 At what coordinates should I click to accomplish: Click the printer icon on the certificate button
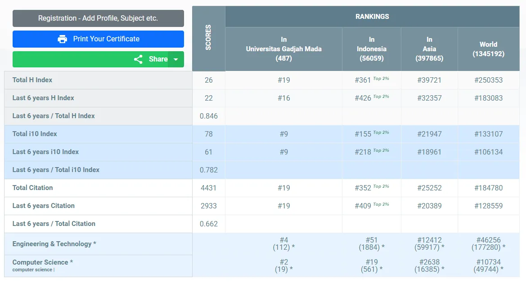pos(63,39)
